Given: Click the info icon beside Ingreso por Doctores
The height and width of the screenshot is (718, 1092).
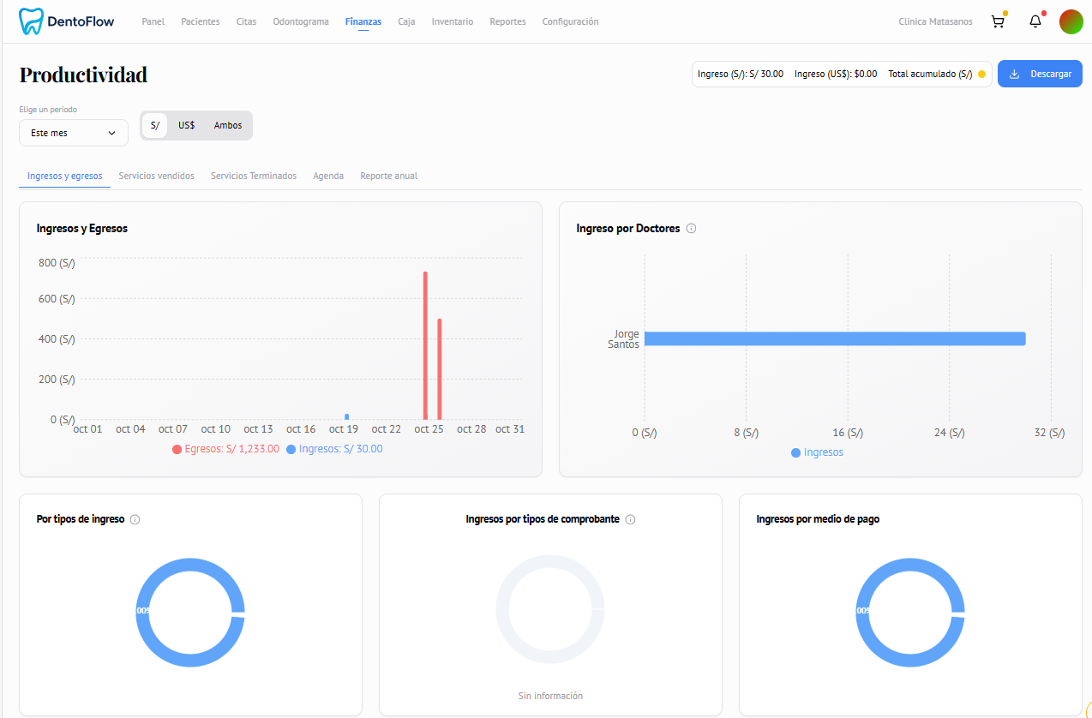Looking at the screenshot, I should [x=691, y=228].
